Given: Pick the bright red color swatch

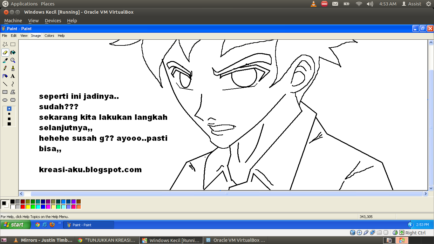Looking at the screenshot, I should tap(23, 207).
